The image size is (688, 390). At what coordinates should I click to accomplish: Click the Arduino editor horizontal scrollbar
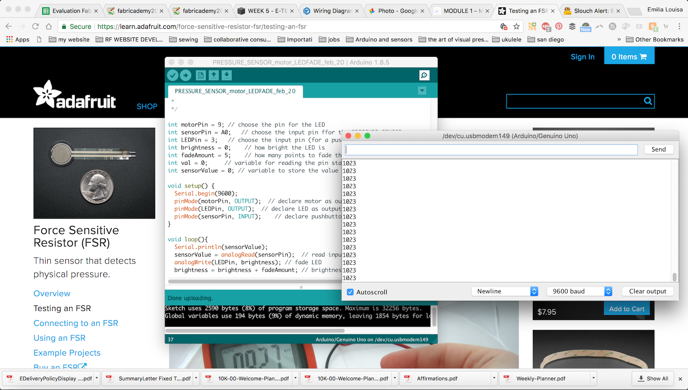pyautogui.click(x=255, y=282)
